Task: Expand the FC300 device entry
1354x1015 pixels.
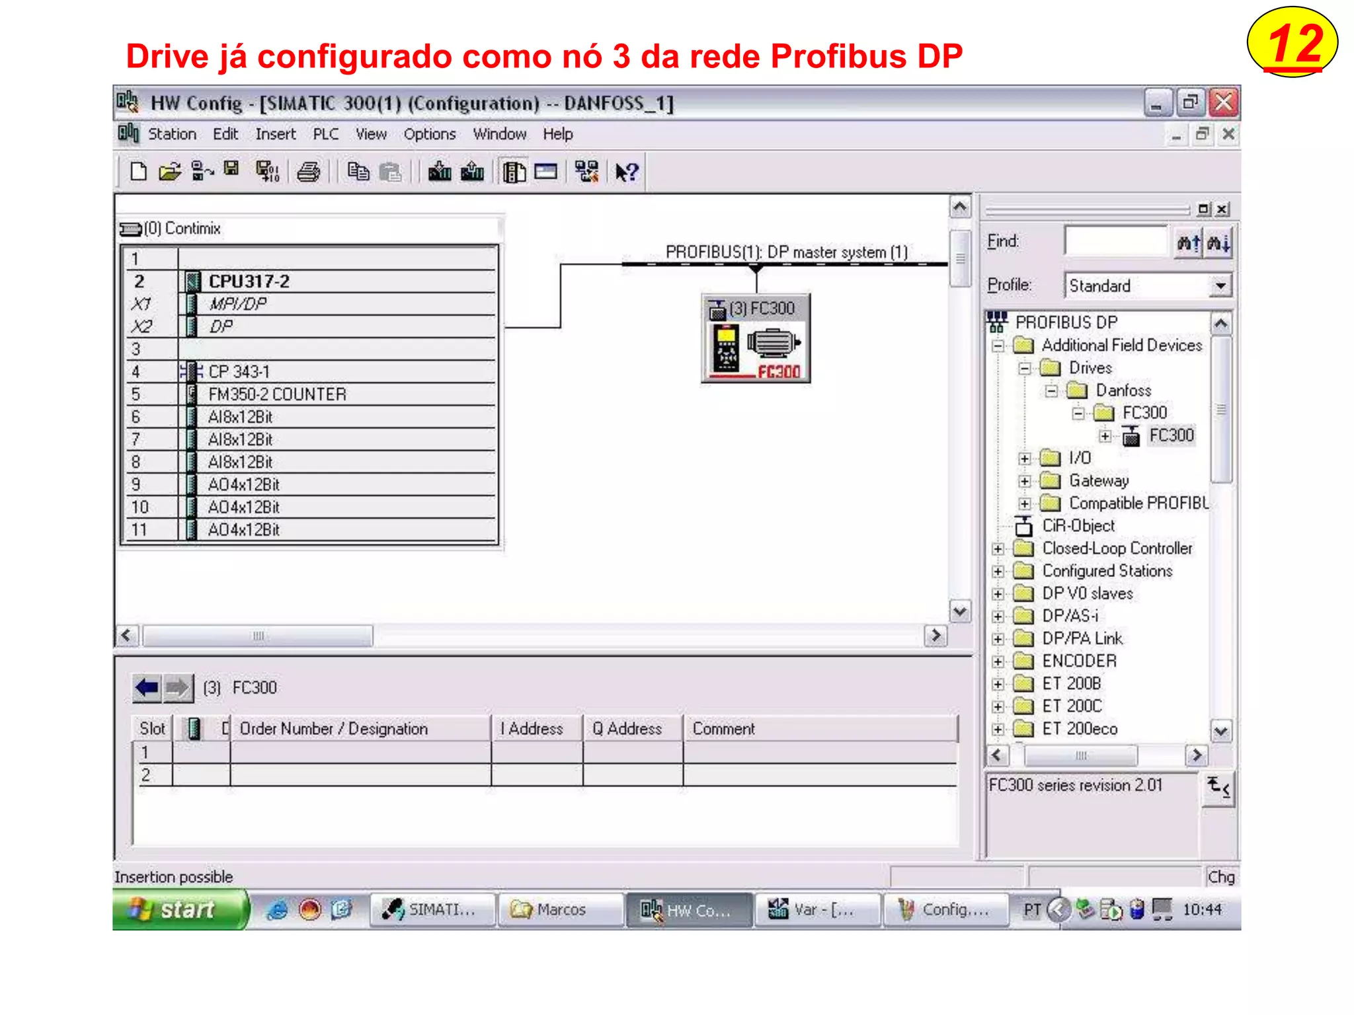Action: click(x=1105, y=436)
